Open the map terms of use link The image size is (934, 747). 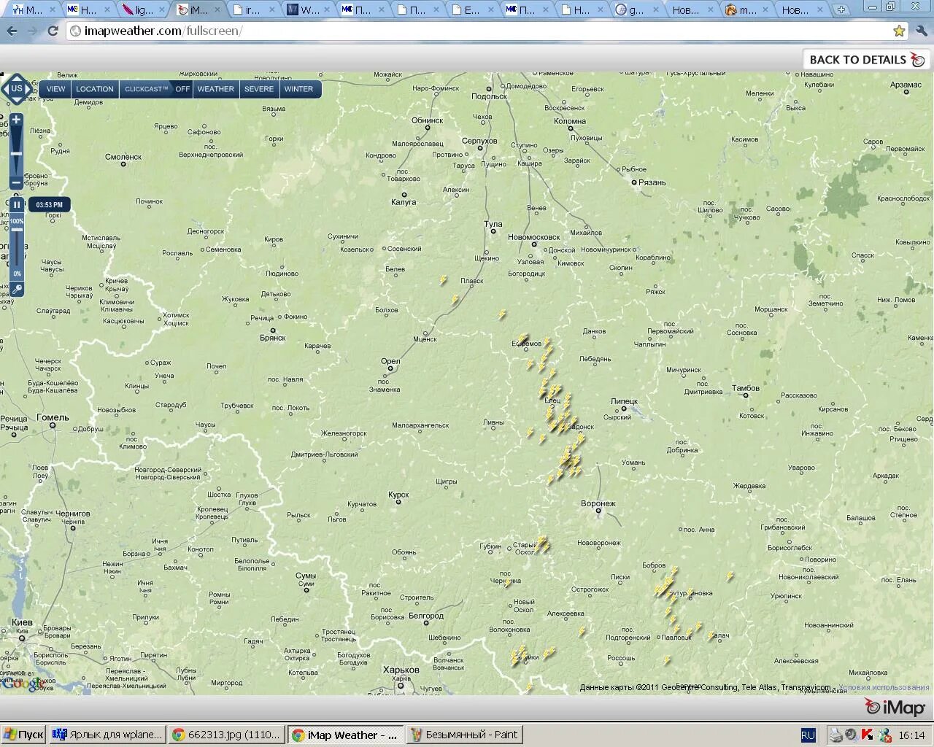coord(884,687)
